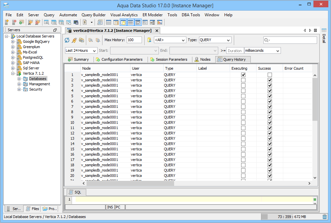Open the Query Analyzer toolbar icon

coord(46,22)
